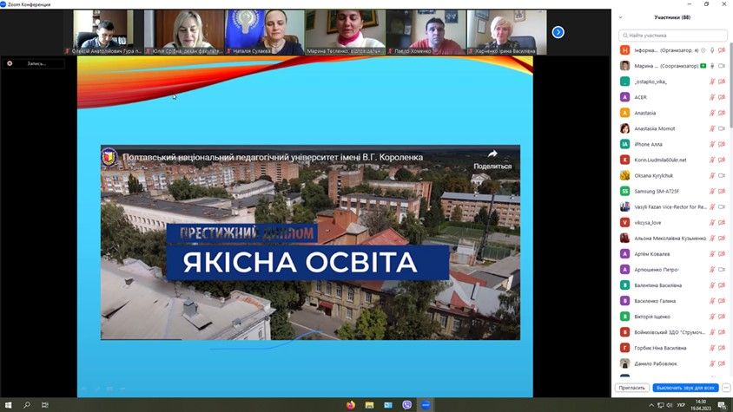This screenshot has width=733, height=412.
Task: Click microphone icon for ACER participant
Action: 711,97
